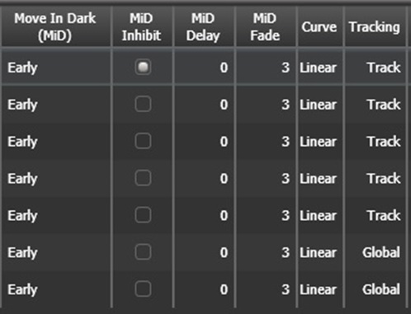Click the Curve column header
Viewport: 411px width, 314px height.
[320, 27]
